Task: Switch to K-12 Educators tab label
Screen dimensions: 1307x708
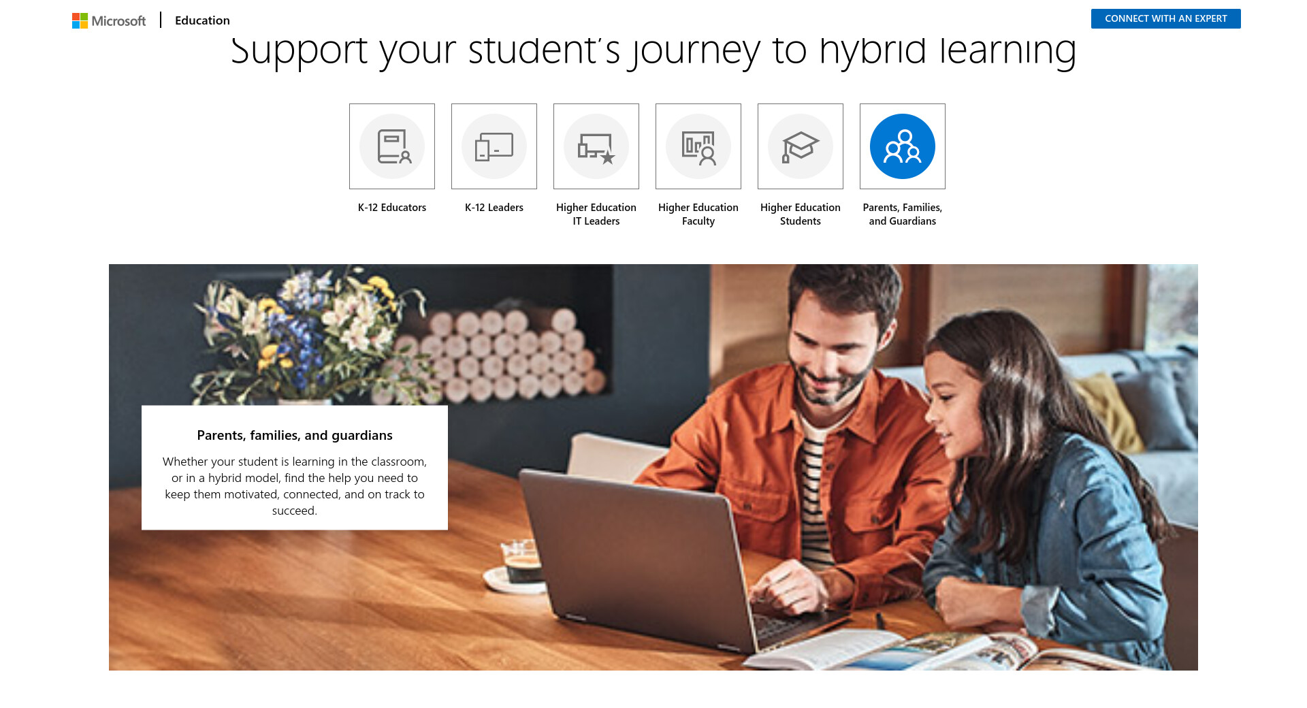Action: [392, 208]
